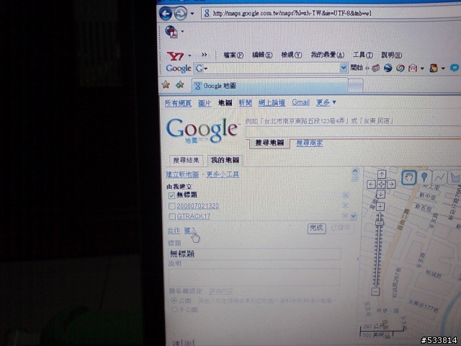
Task: Uncheck the 無標題 map checkbox
Action: tap(171, 195)
